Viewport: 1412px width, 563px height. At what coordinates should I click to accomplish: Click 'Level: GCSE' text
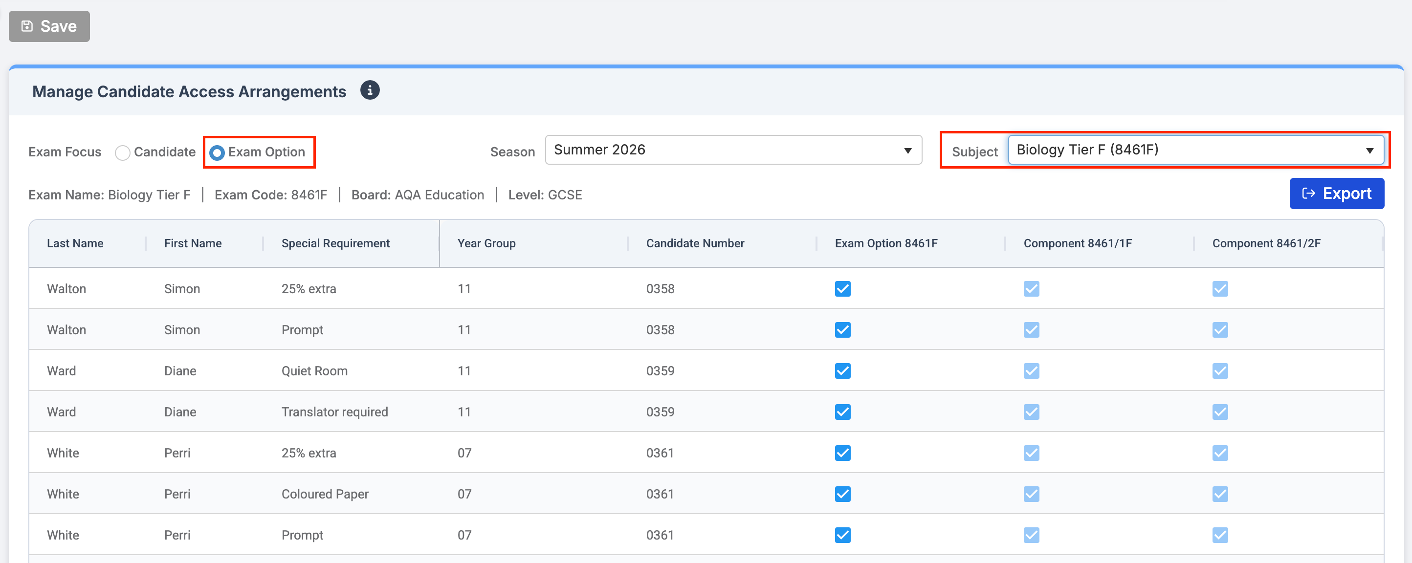pos(545,195)
